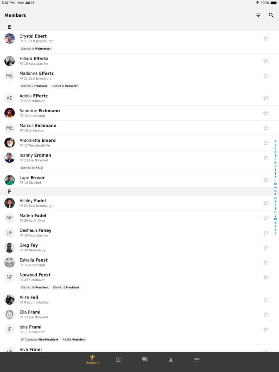Open the book tab in bottom bar
Screen dimensions: 279x372
pyautogui.click(x=119, y=360)
